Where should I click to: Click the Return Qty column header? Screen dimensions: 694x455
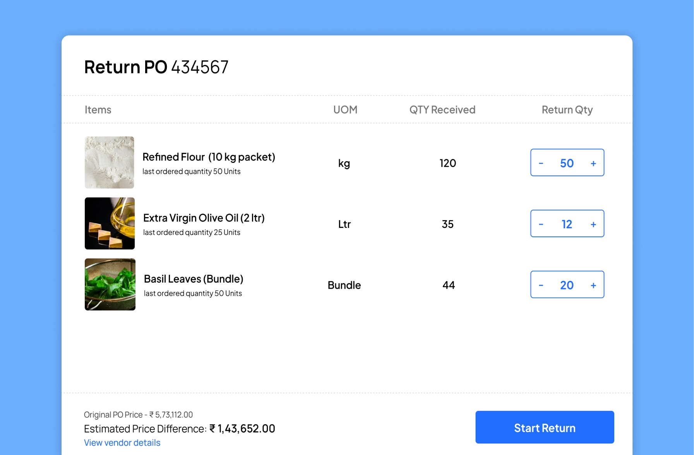tap(567, 110)
